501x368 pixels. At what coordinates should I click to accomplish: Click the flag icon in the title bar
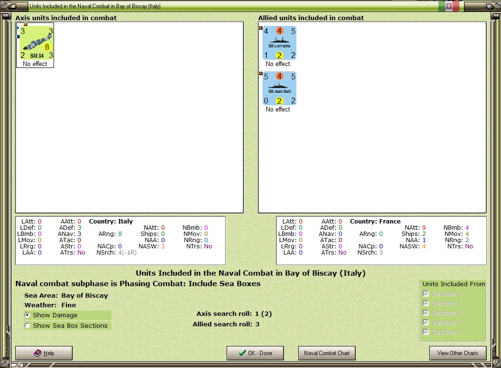[x=449, y=6]
